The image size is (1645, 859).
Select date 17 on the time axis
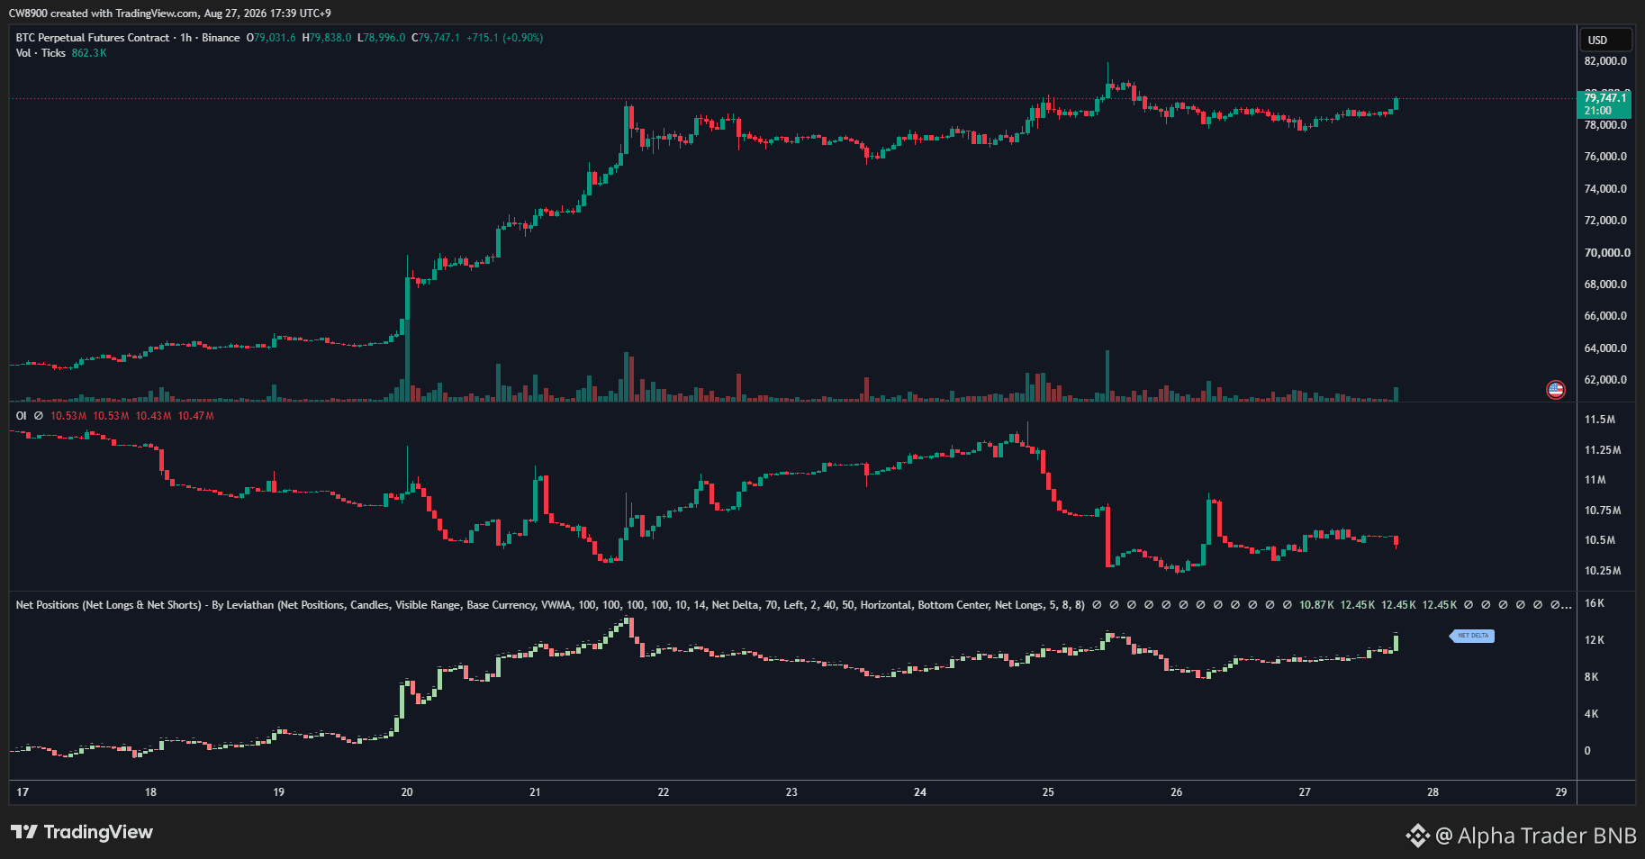tap(23, 792)
